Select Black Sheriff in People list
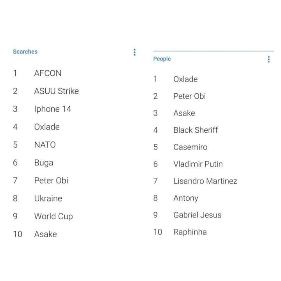Viewport: 281px width, 281px height. pyautogui.click(x=196, y=130)
